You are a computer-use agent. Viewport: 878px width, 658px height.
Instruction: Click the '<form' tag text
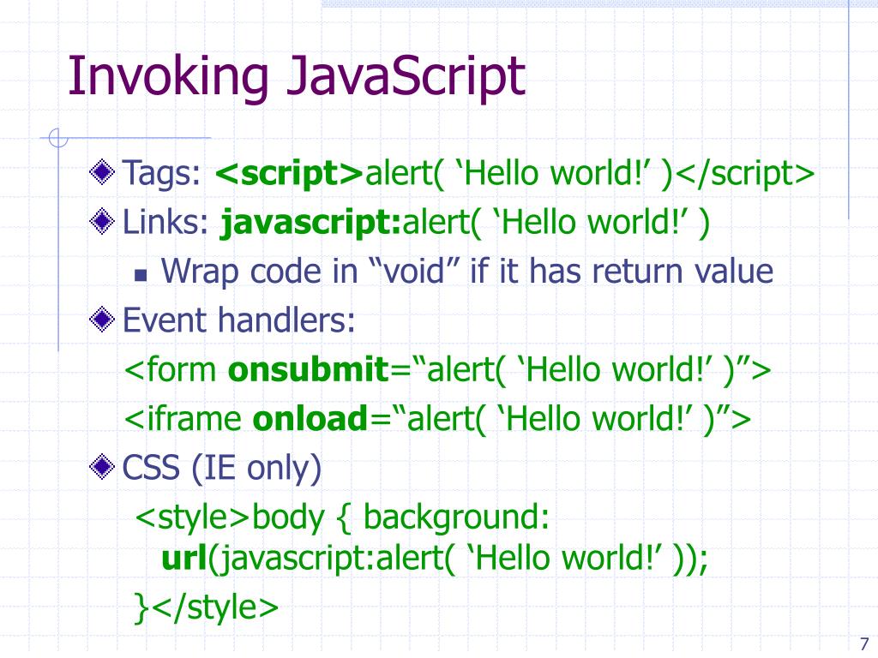[171, 370]
